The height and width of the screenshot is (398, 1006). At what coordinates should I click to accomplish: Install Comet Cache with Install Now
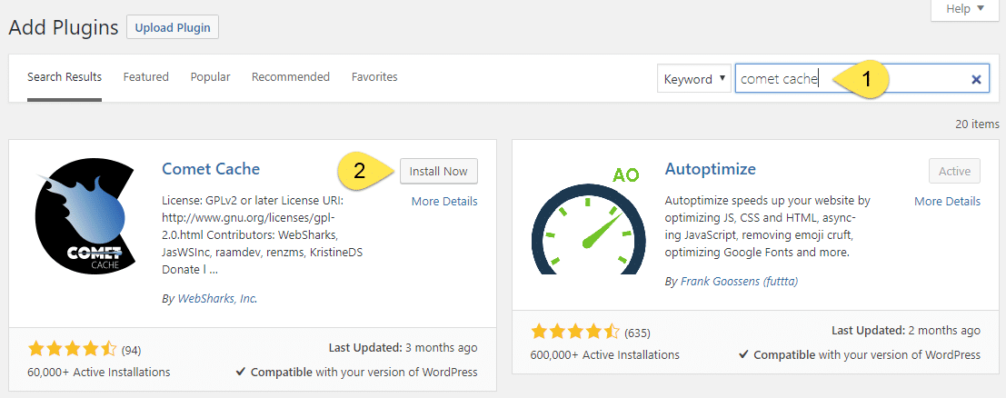(x=439, y=172)
